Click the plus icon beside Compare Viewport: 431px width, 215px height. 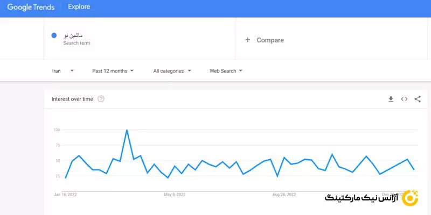coord(248,40)
